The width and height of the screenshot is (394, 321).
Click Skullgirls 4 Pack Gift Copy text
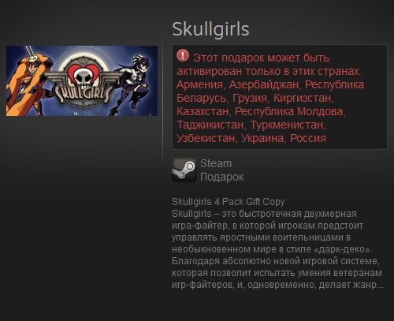click(229, 202)
